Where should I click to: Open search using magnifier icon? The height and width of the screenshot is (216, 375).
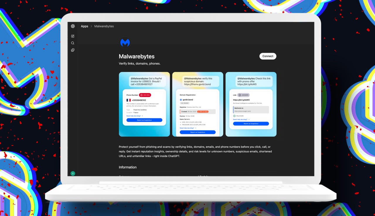pyautogui.click(x=73, y=43)
